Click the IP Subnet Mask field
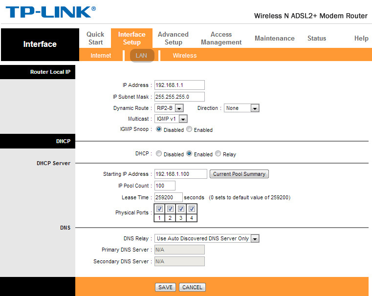Screen dimensions: 372x296 click(x=179, y=97)
